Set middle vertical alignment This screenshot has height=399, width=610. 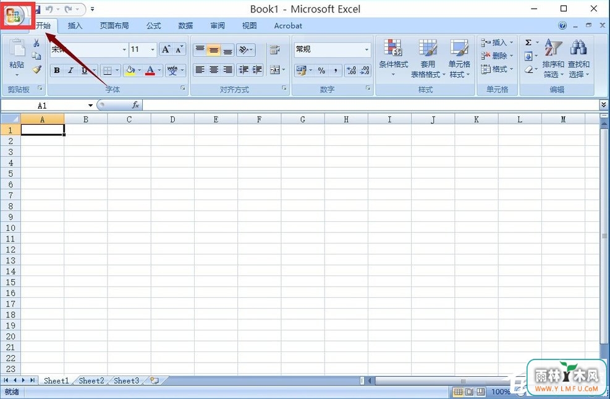tap(214, 49)
